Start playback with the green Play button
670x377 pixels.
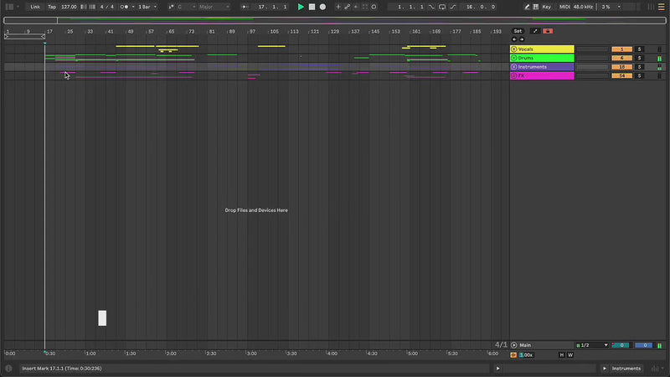pos(301,7)
